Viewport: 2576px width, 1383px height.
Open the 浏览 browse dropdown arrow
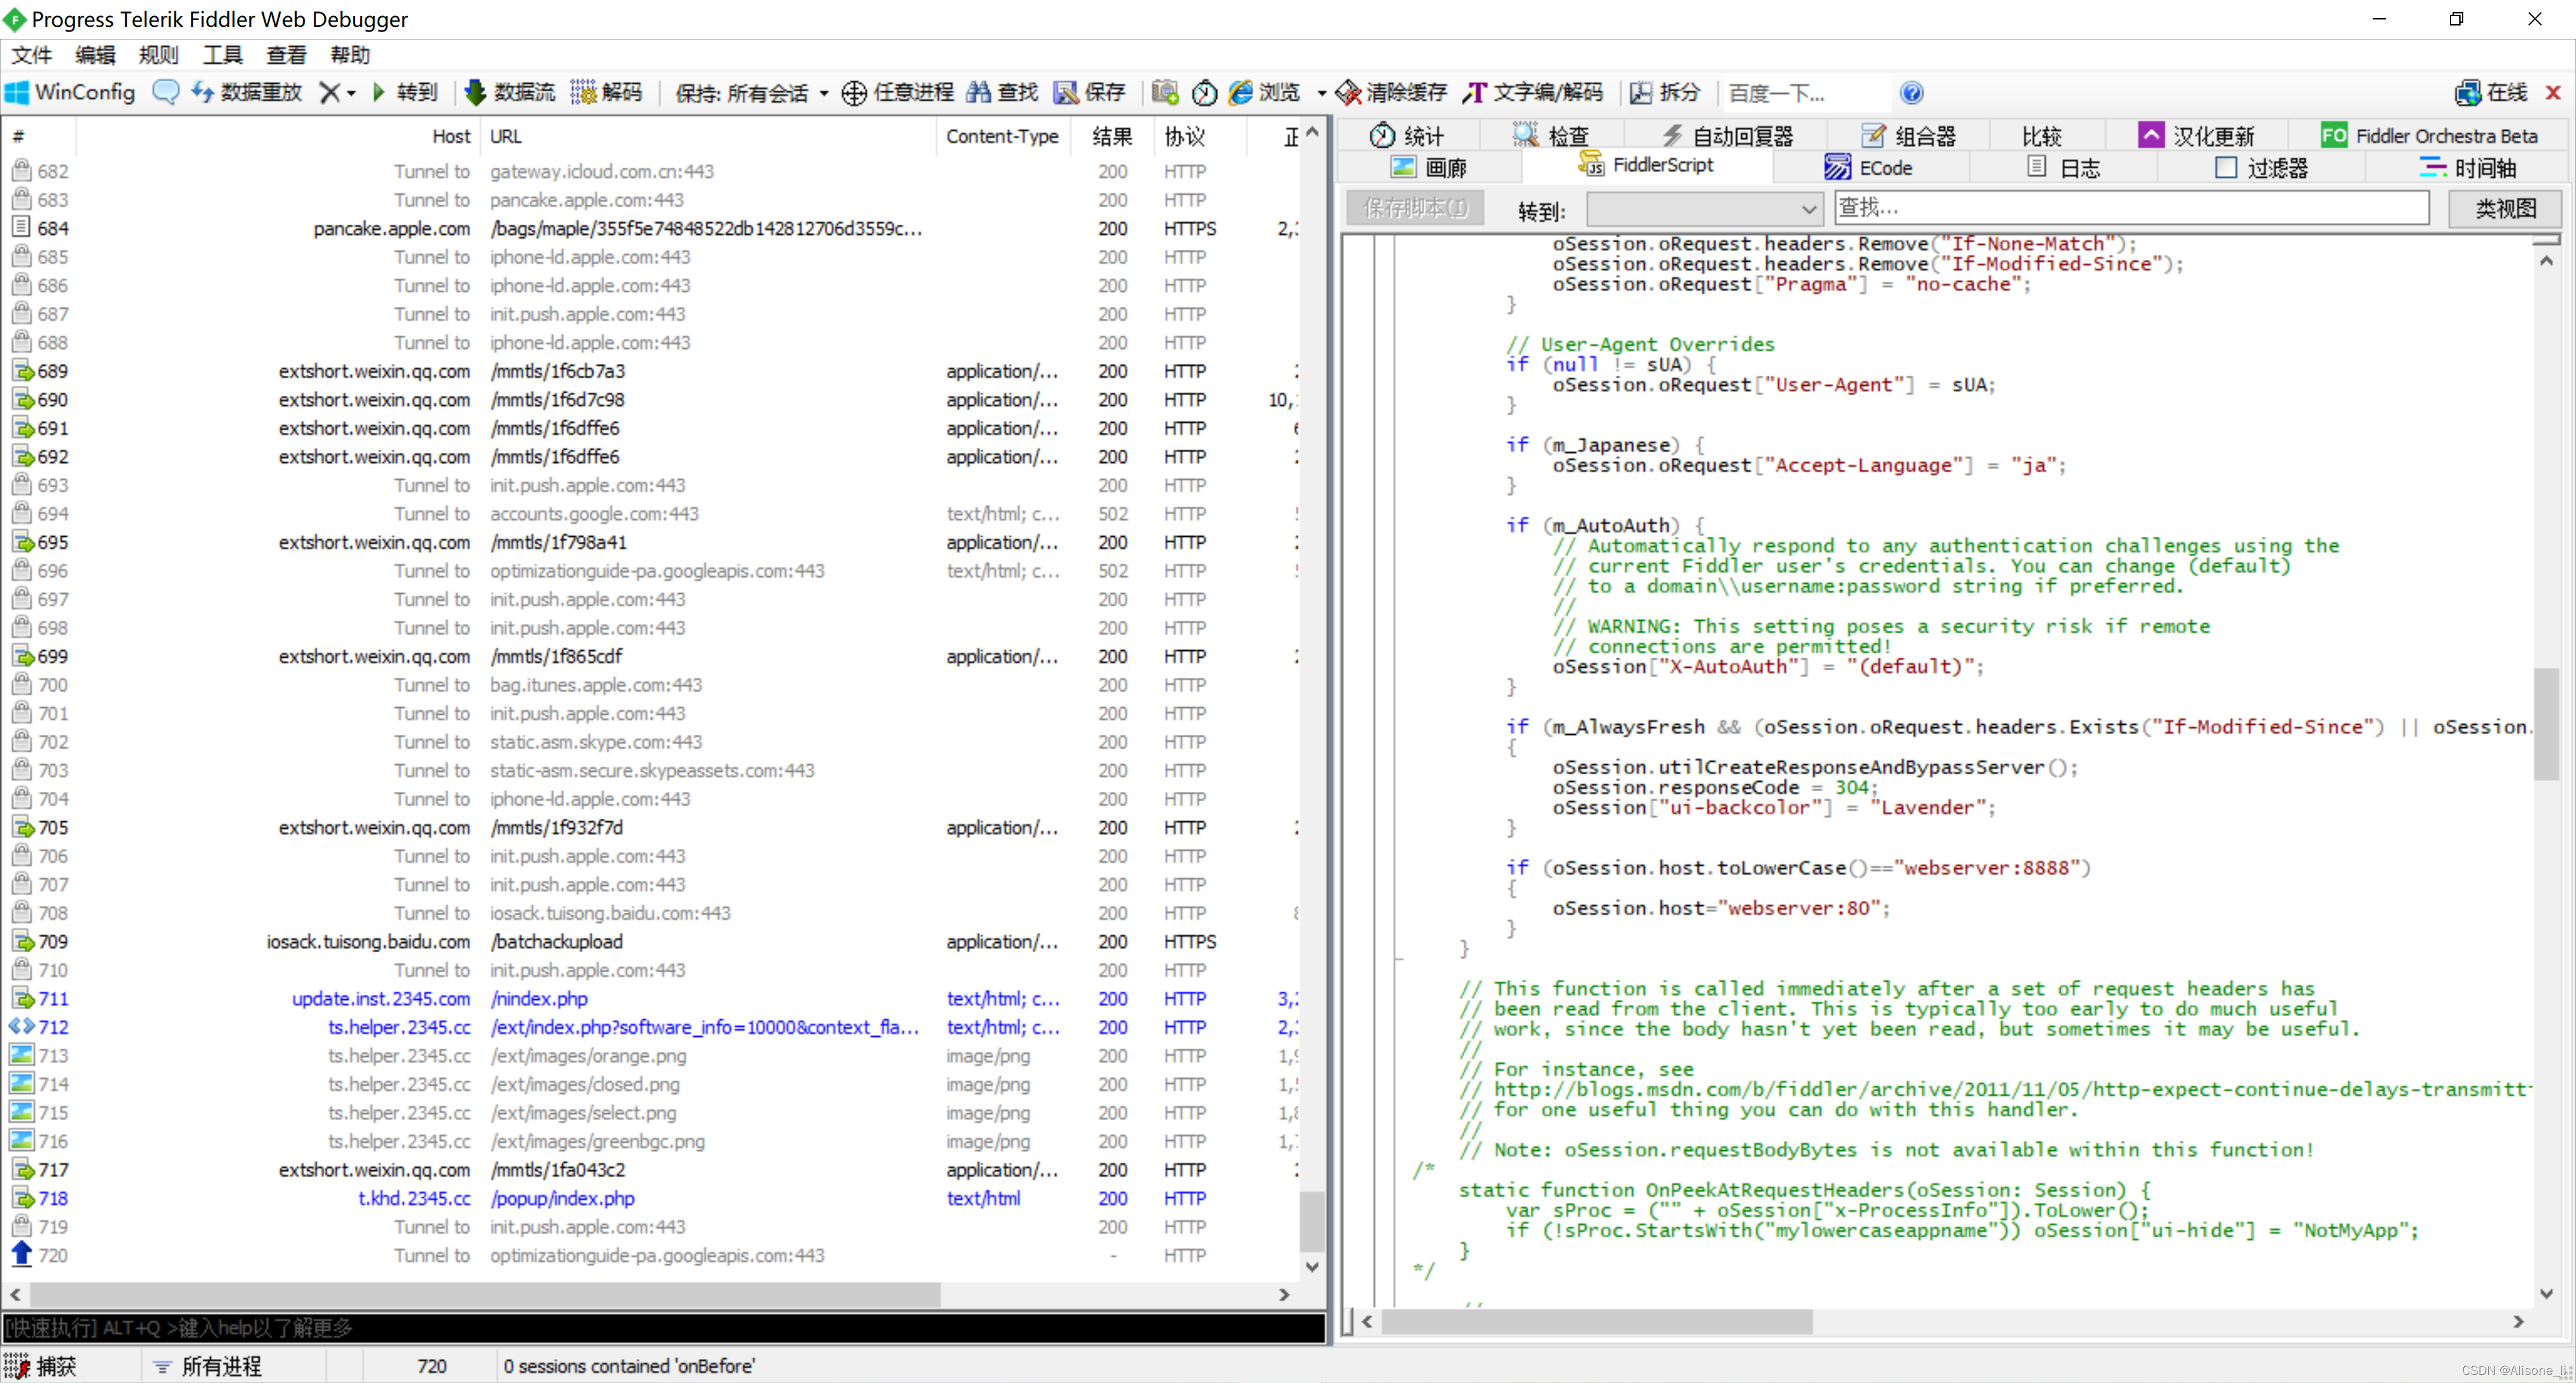(1321, 93)
